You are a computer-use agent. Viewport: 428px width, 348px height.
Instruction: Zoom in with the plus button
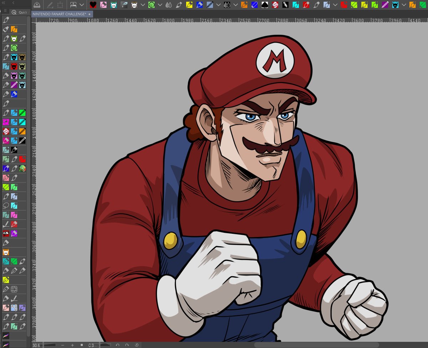click(72, 345)
